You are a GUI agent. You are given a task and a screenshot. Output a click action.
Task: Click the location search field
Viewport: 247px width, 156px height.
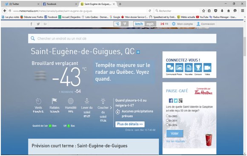(x=122, y=39)
